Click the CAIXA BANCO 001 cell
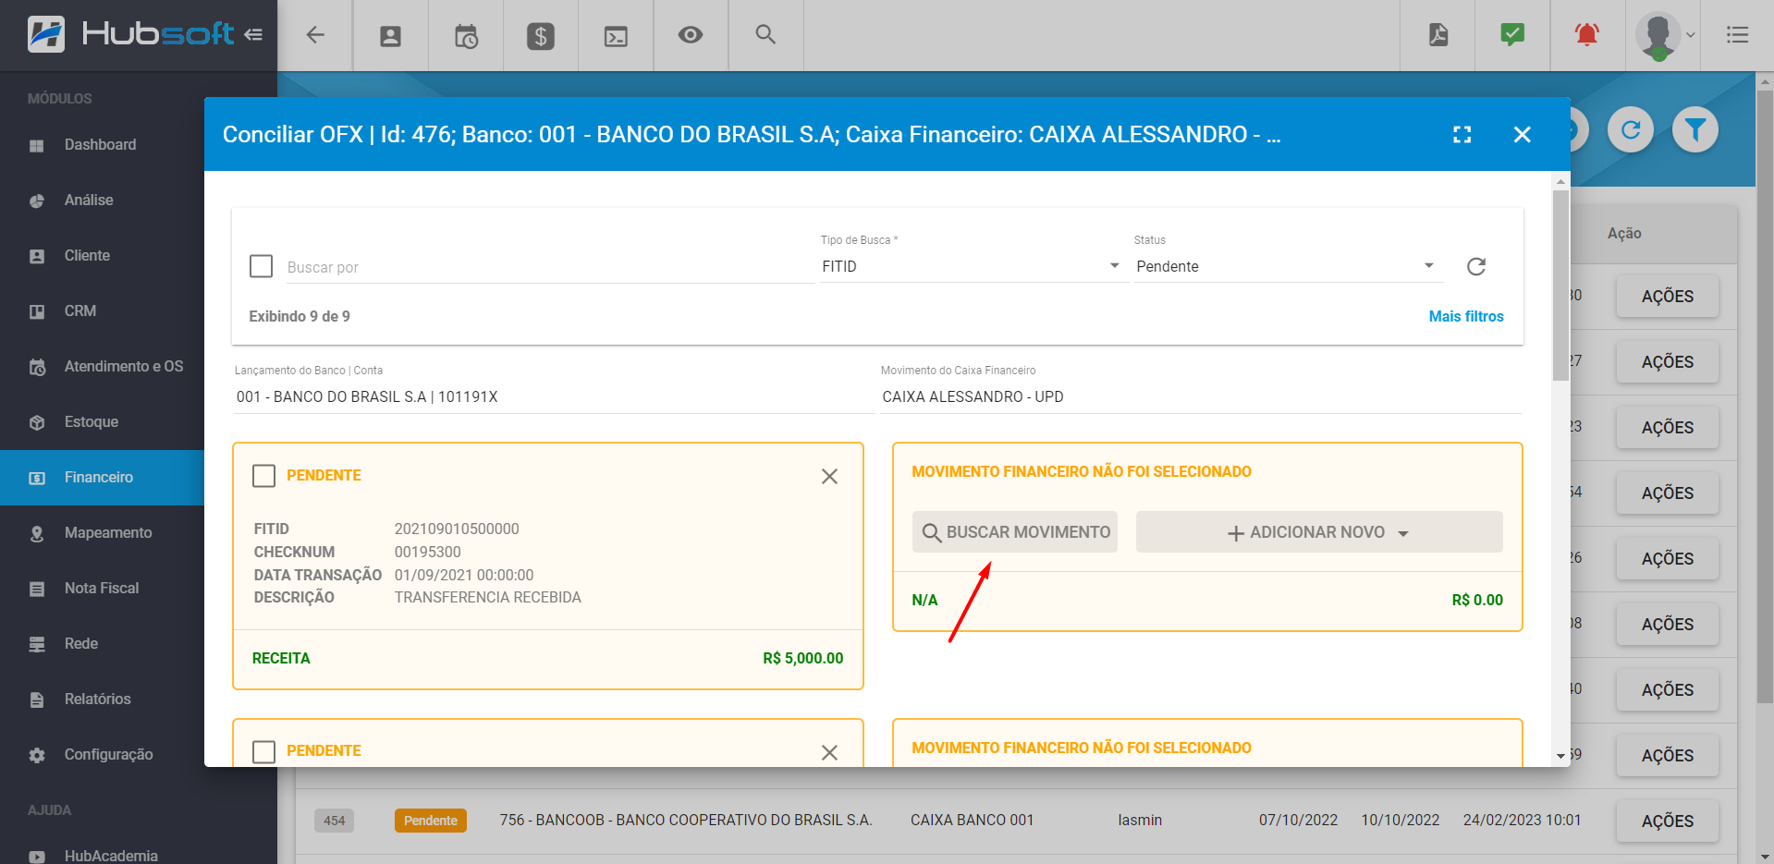This screenshot has width=1774, height=864. (972, 820)
